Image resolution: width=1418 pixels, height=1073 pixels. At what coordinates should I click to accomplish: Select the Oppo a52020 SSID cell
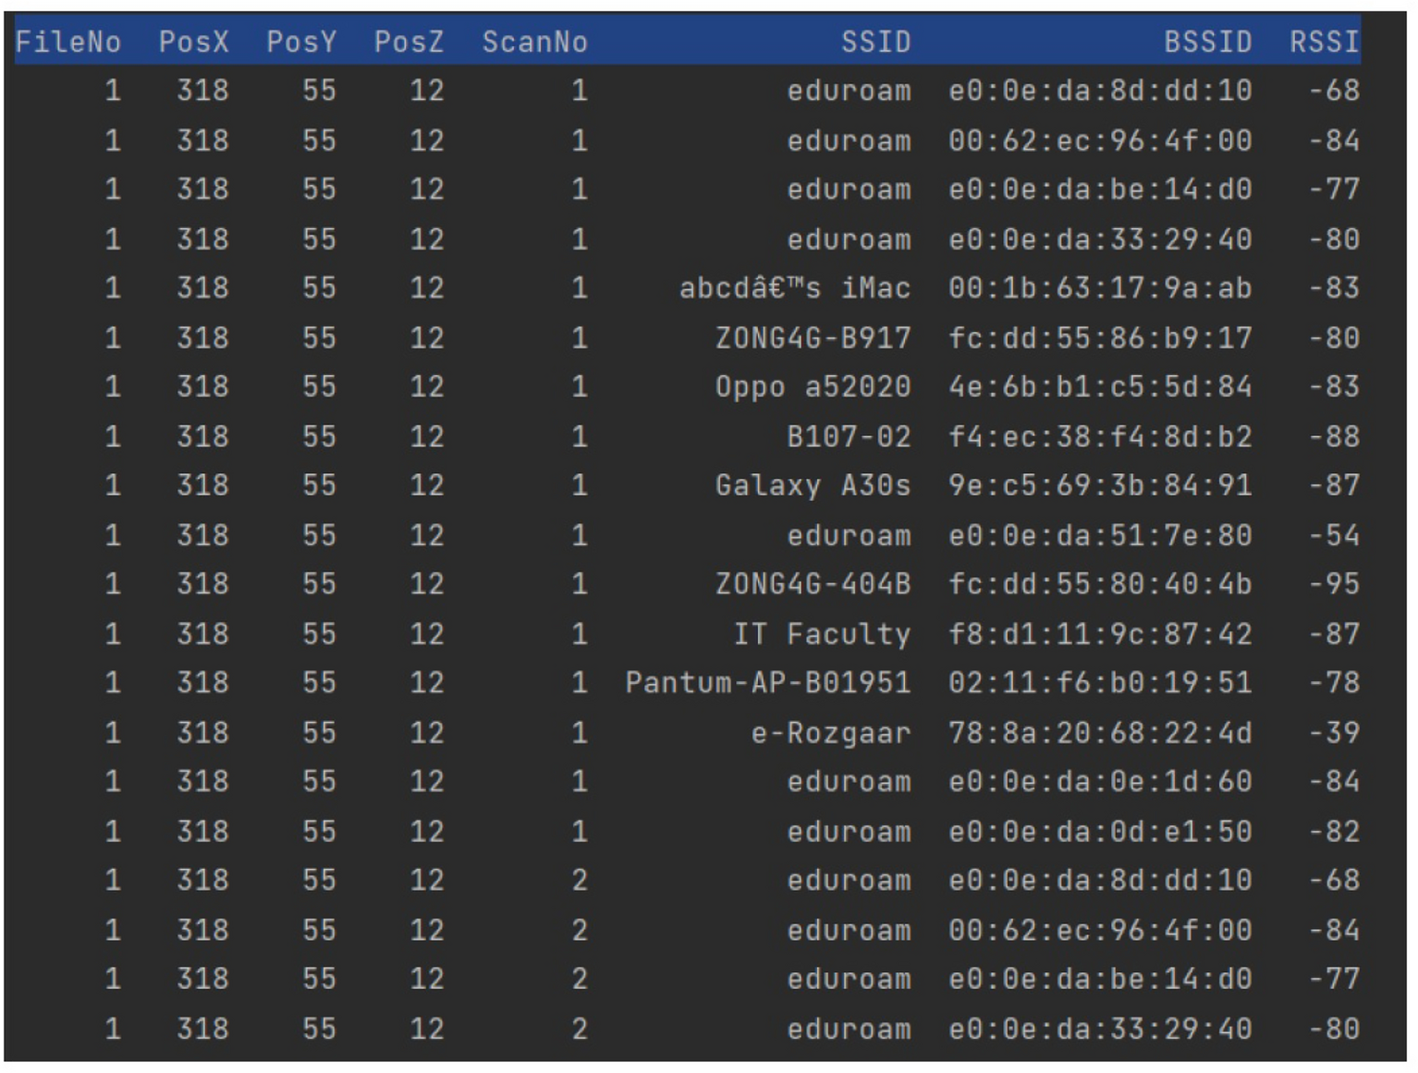pyautogui.click(x=813, y=387)
